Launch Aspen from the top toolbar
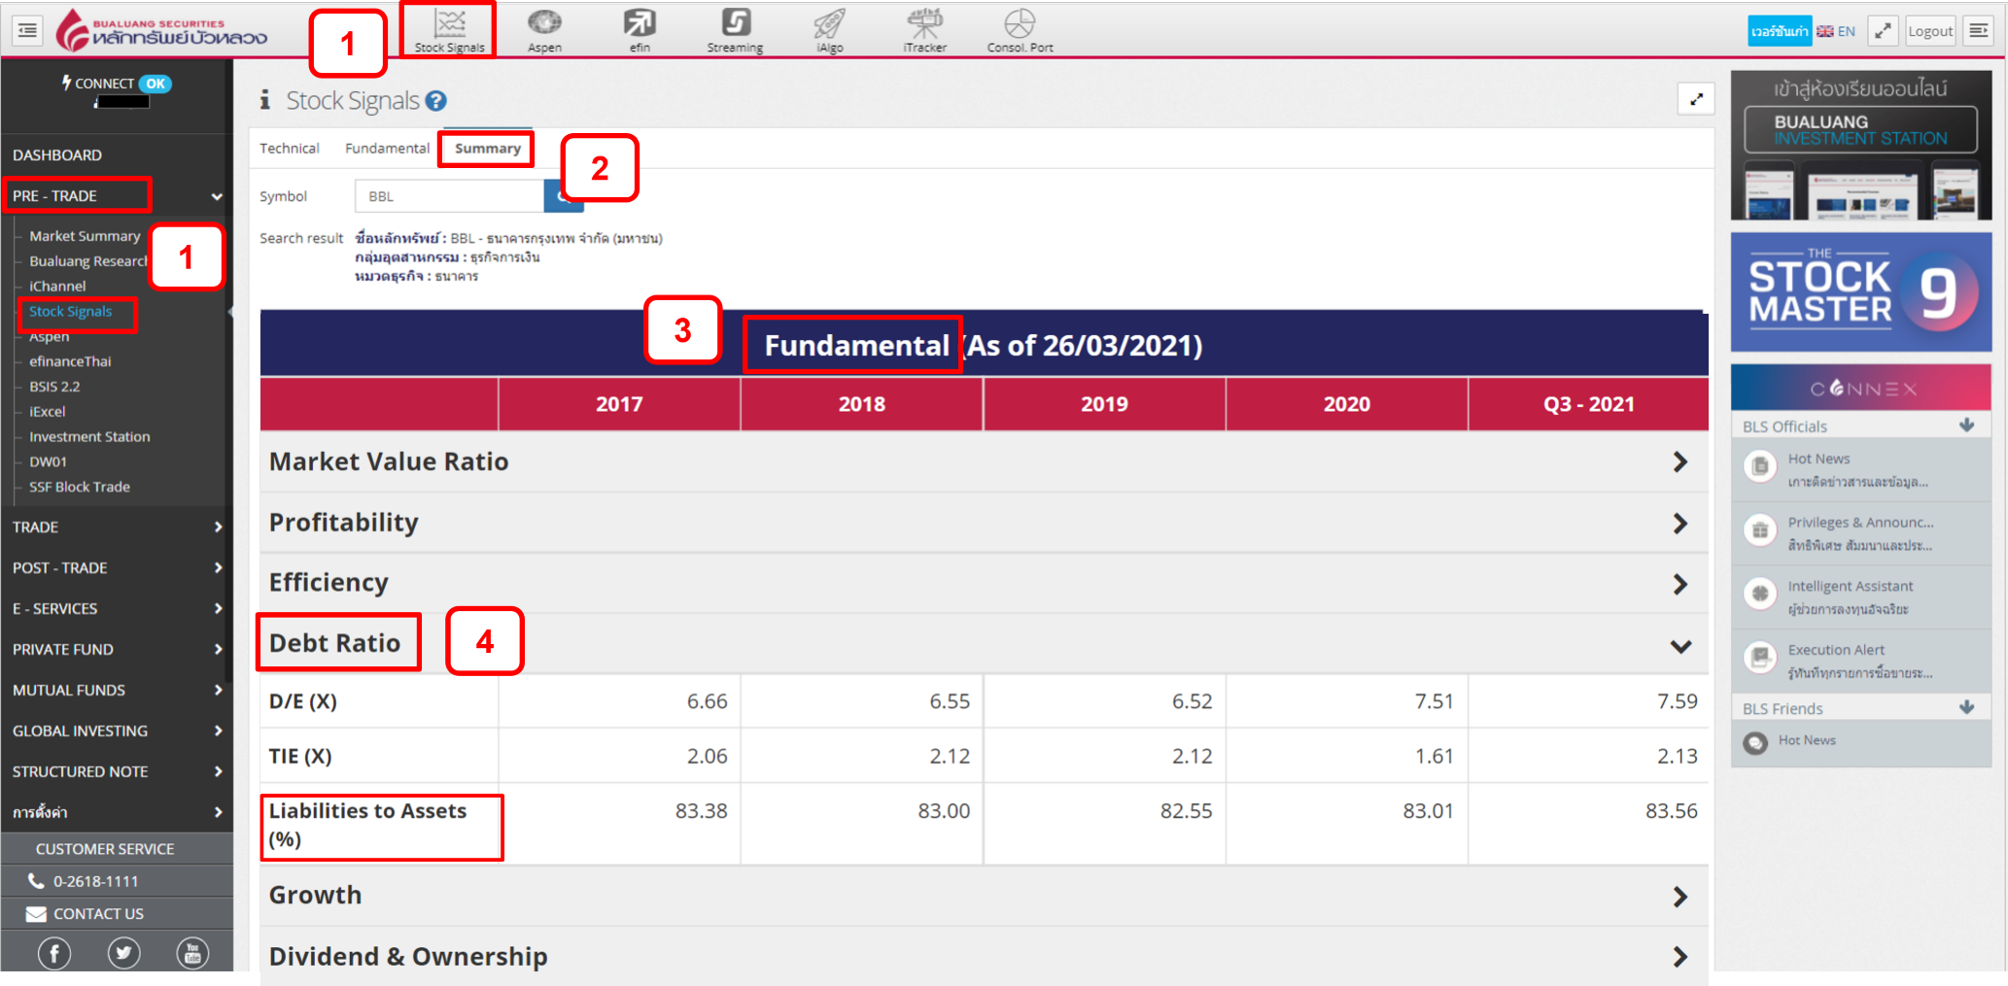The height and width of the screenshot is (986, 2008). click(544, 30)
